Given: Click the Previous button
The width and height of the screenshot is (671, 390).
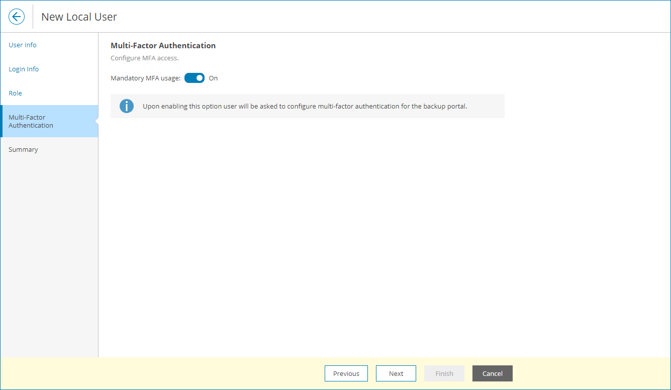Looking at the screenshot, I should [346, 373].
